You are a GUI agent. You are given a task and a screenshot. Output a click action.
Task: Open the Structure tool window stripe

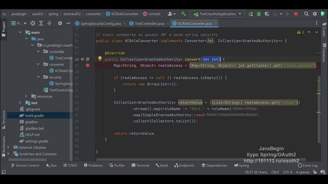[x=4, y=120]
